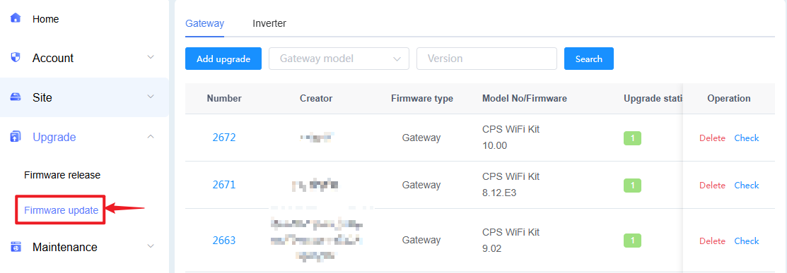The height and width of the screenshot is (273, 787).
Task: Click green status badge for row 2663
Action: tap(632, 241)
